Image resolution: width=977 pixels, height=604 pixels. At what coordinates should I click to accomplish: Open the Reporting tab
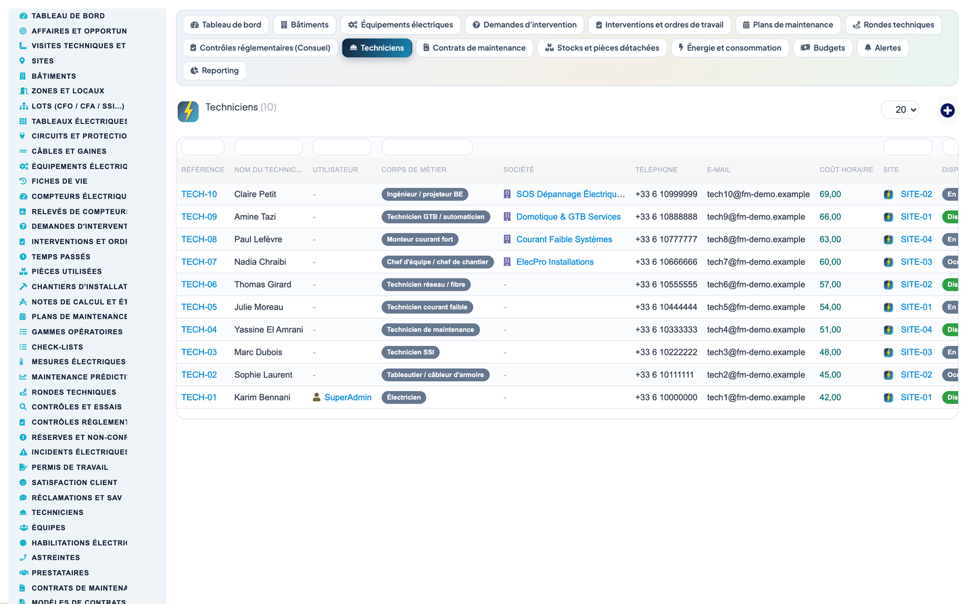[x=214, y=70]
